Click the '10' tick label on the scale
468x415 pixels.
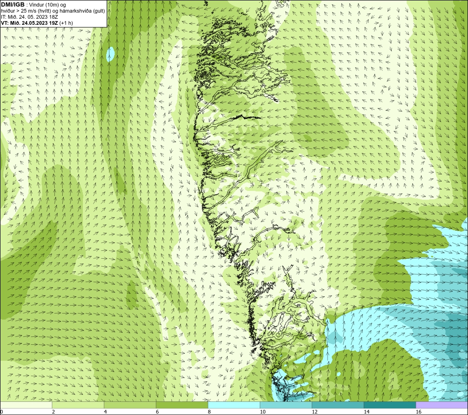click(x=263, y=412)
